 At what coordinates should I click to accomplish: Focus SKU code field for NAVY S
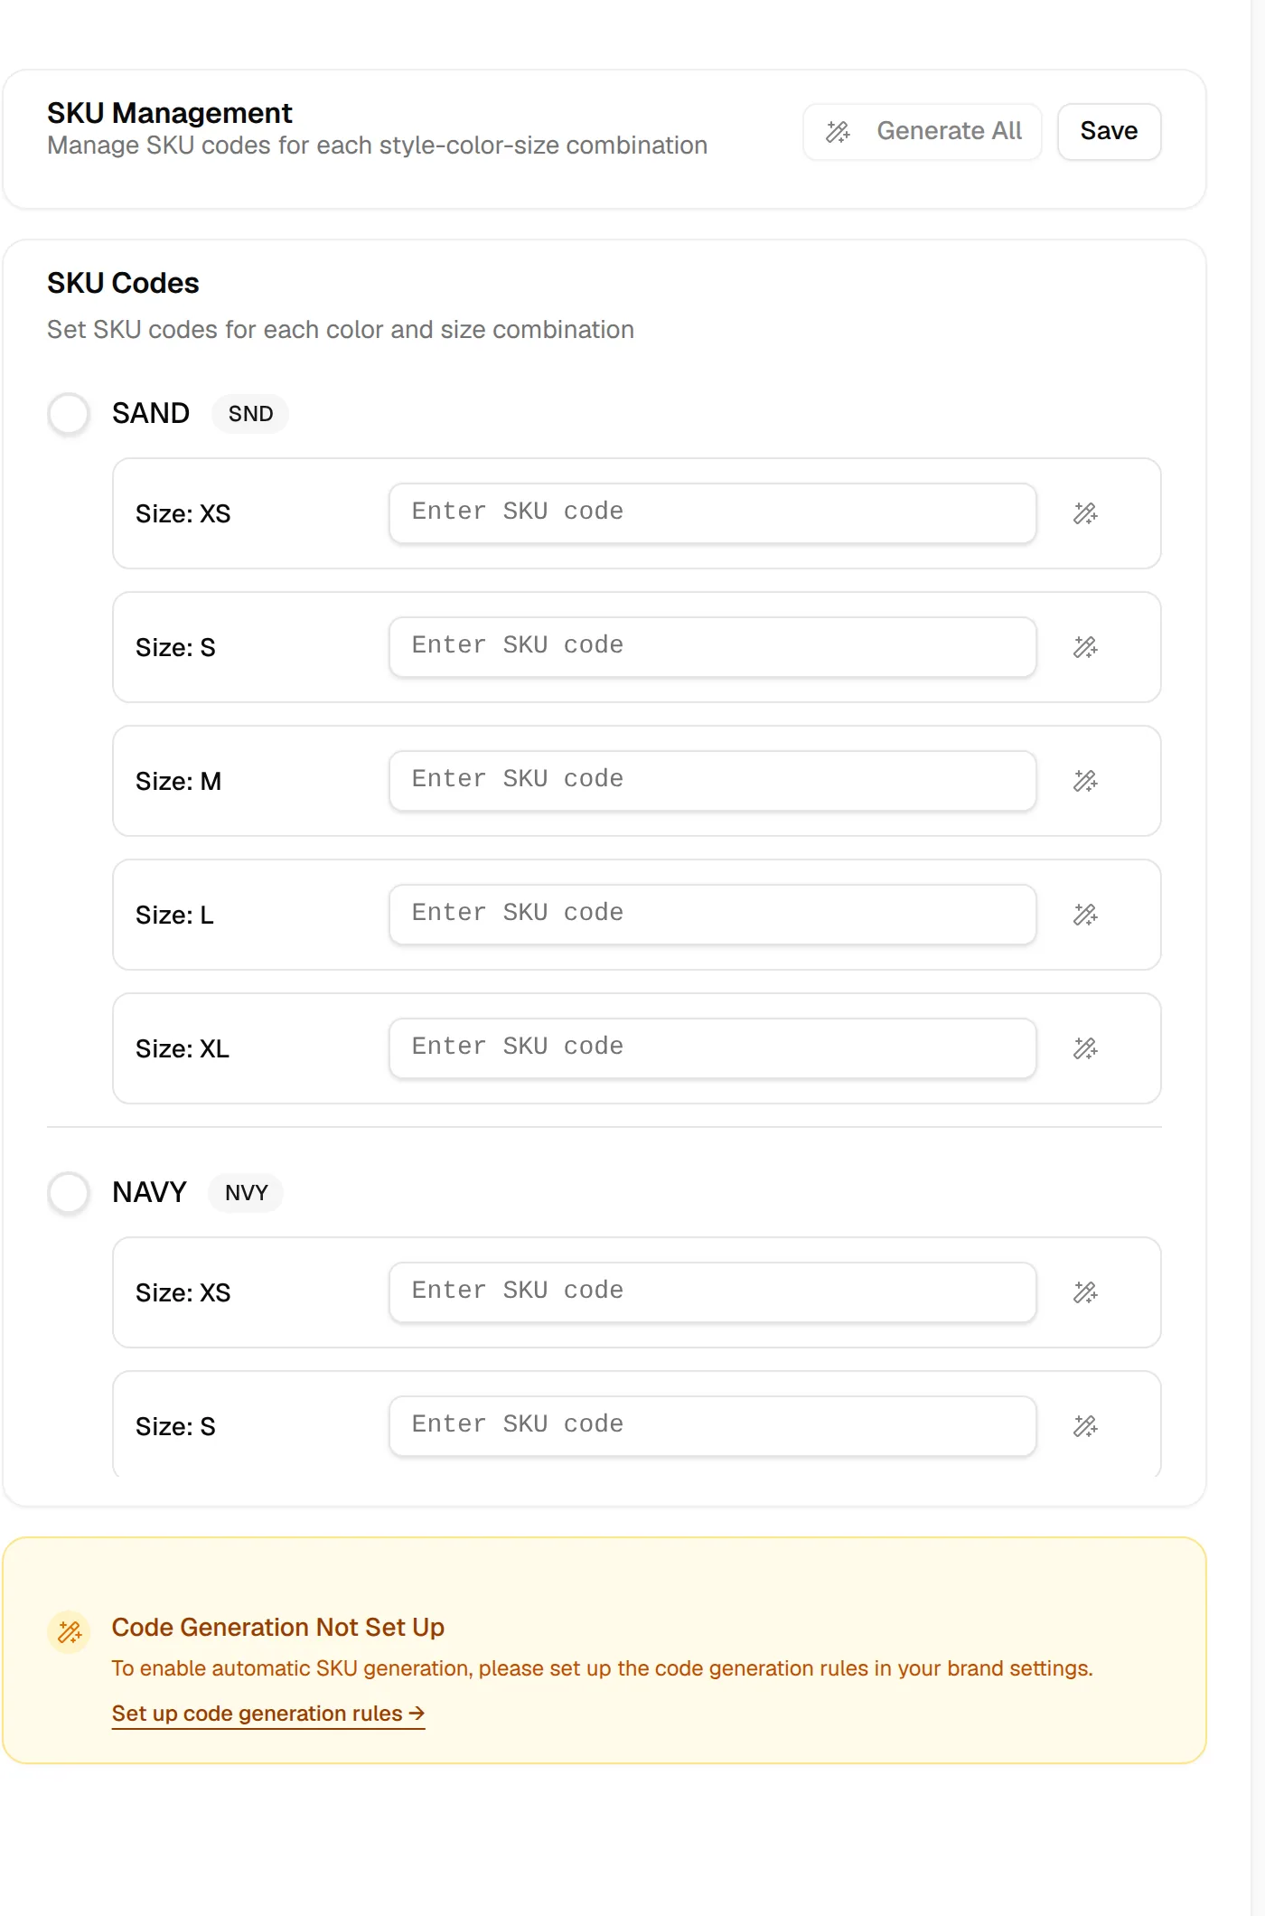[712, 1425]
